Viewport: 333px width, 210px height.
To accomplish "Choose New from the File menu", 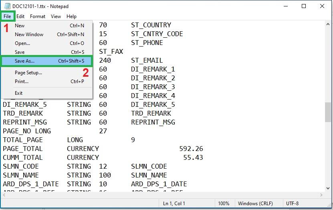I will click(x=20, y=26).
